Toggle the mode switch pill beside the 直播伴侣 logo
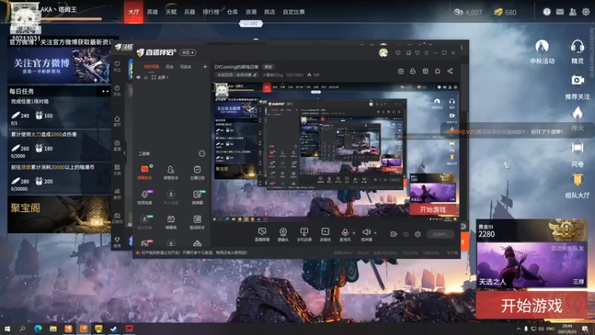 pos(188,52)
